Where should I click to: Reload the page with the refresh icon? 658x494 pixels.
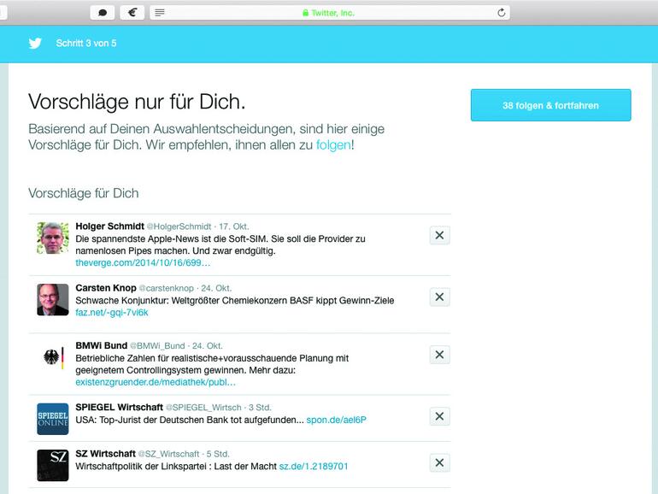pyautogui.click(x=501, y=13)
